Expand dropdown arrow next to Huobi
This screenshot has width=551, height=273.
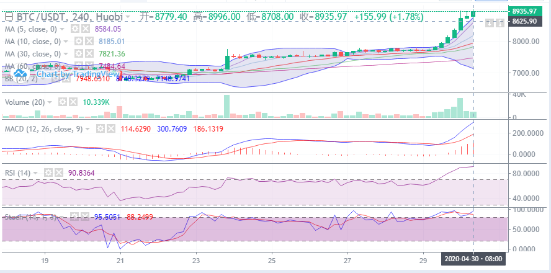click(128, 17)
